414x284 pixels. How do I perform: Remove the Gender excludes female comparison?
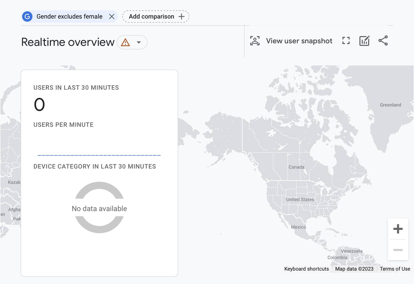coord(112,16)
